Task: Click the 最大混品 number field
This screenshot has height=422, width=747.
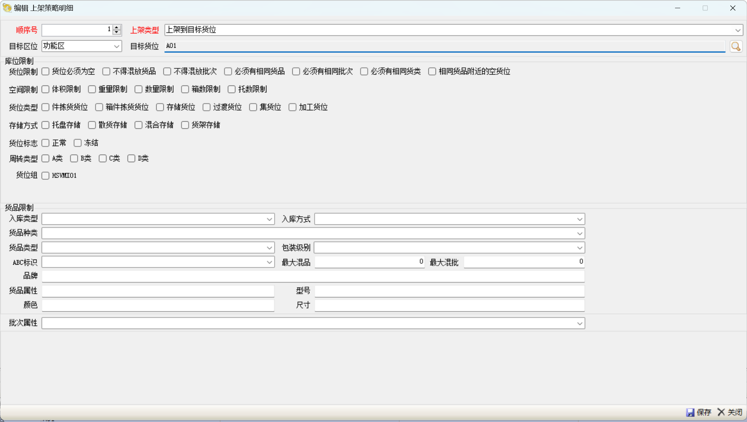Action: pyautogui.click(x=369, y=262)
